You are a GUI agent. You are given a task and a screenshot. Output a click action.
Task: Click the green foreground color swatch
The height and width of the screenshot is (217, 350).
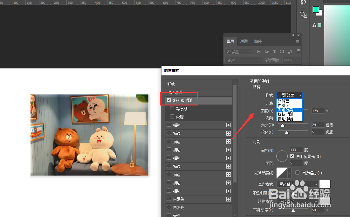pyautogui.click(x=316, y=9)
